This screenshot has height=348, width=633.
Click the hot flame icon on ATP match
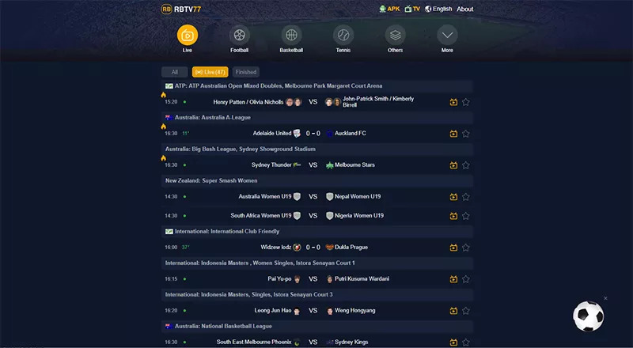point(164,95)
